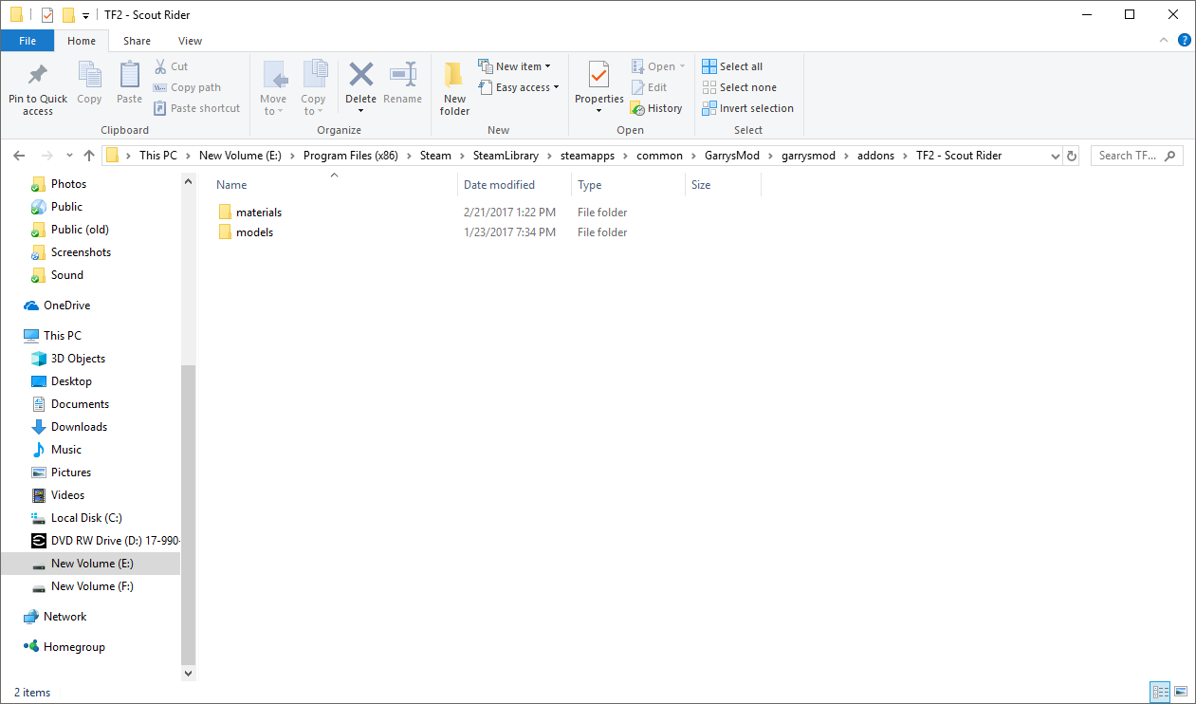Screen dimensions: 1196x704
Task: Go up one folder level arrow
Action: point(89,156)
